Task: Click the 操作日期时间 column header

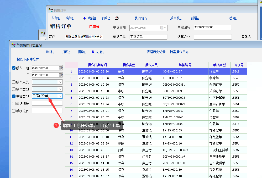Action: (x=97, y=65)
